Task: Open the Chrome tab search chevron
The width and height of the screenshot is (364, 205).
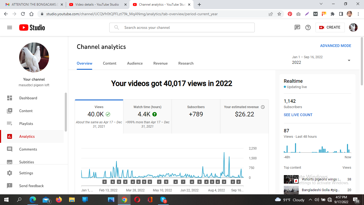Action: [321, 4]
